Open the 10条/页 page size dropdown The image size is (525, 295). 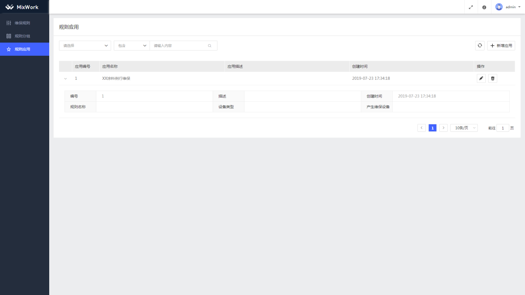(464, 128)
